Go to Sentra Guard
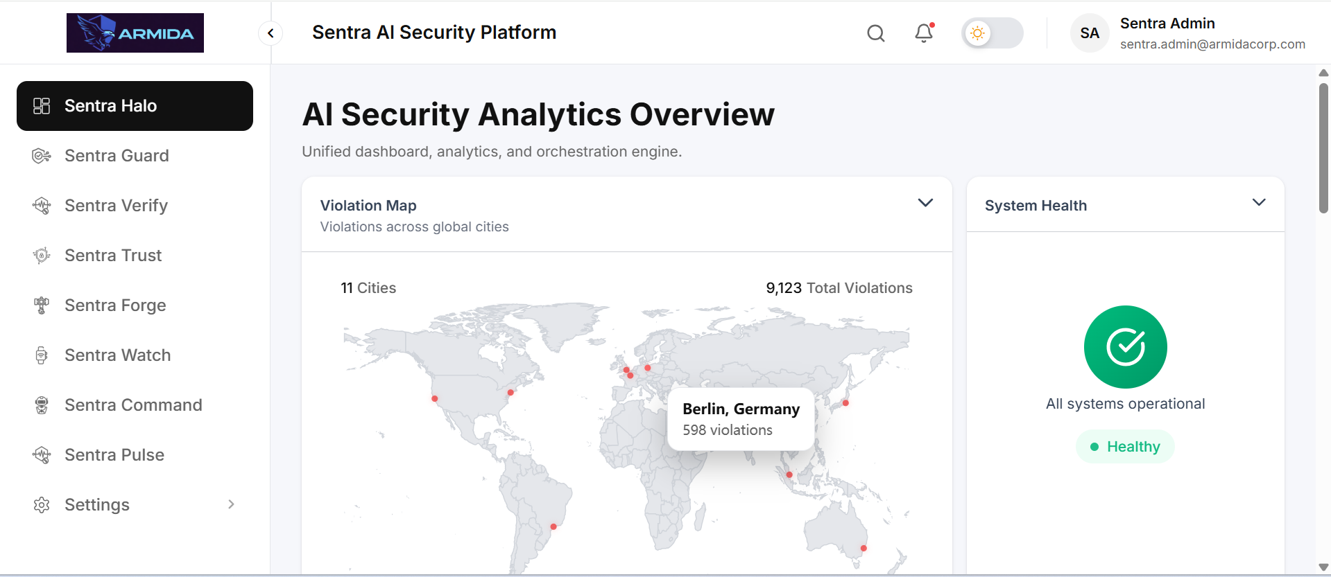 (135, 156)
